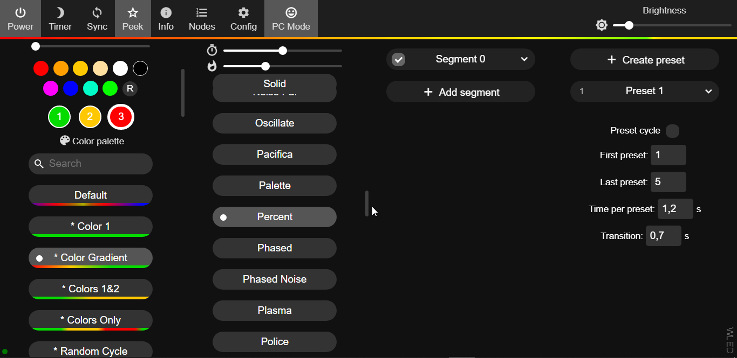Click the Create preset button
737x358 pixels.
coord(645,60)
